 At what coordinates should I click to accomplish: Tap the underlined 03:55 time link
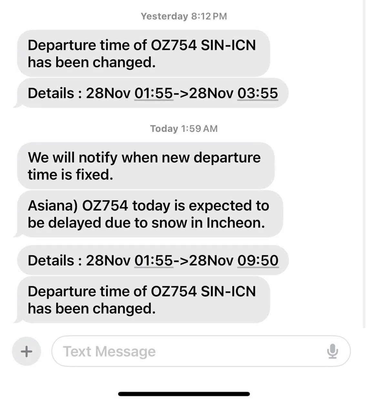(258, 93)
